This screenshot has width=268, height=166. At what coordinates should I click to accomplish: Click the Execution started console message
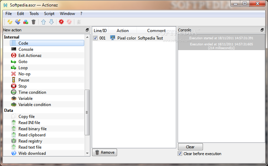pos(221,38)
